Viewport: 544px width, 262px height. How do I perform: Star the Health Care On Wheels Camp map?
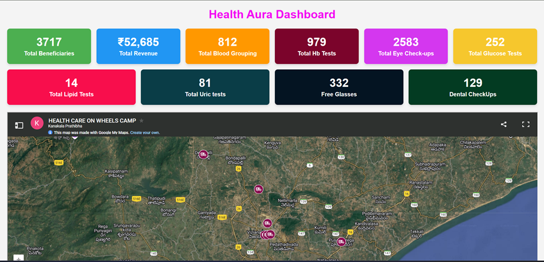tap(141, 121)
